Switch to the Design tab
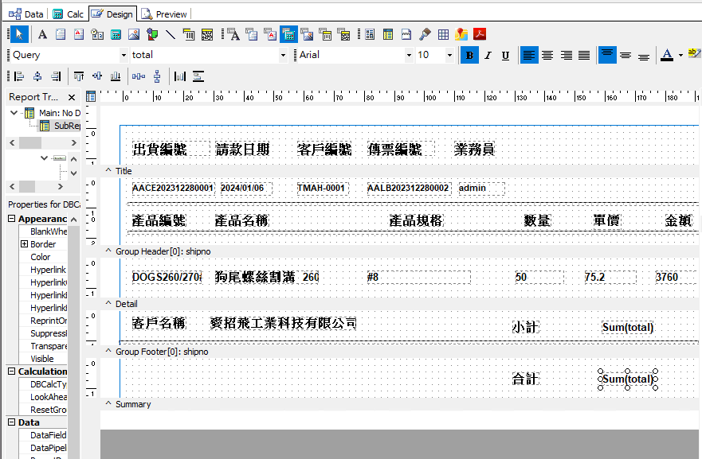 point(112,14)
